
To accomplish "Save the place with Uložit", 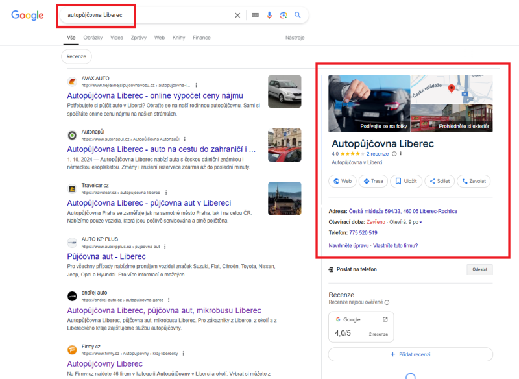I will click(x=406, y=181).
